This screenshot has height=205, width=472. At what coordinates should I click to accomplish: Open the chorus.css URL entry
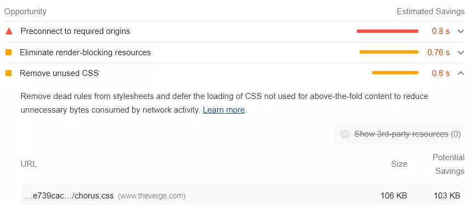point(69,196)
